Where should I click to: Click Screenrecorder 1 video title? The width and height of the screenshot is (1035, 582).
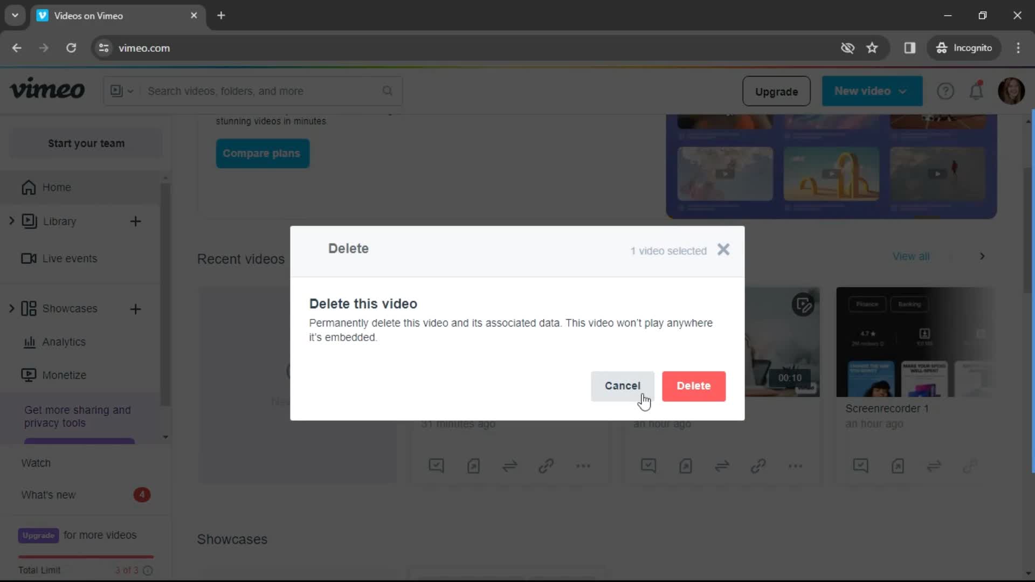(887, 408)
